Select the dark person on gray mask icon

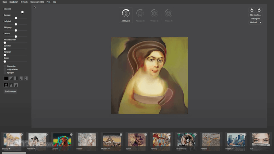(x=16, y=85)
